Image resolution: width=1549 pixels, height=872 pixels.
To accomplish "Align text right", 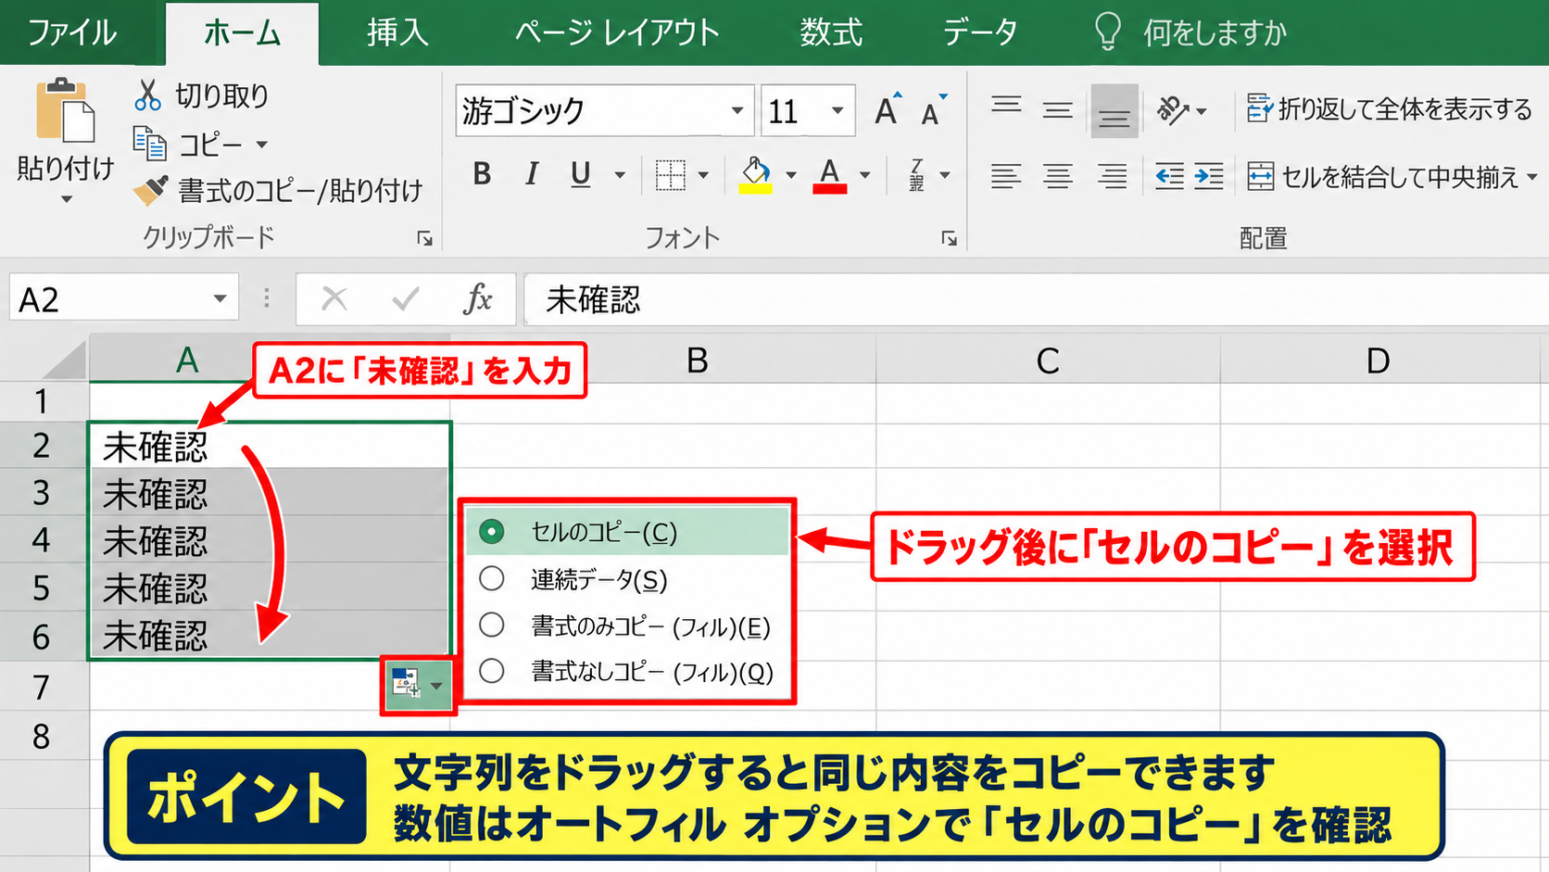I will tap(1112, 176).
